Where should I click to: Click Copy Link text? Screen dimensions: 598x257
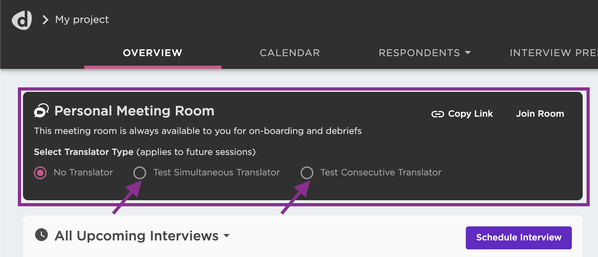(470, 114)
